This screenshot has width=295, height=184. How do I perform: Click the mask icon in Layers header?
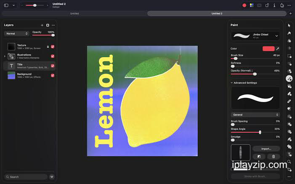tap(48, 25)
